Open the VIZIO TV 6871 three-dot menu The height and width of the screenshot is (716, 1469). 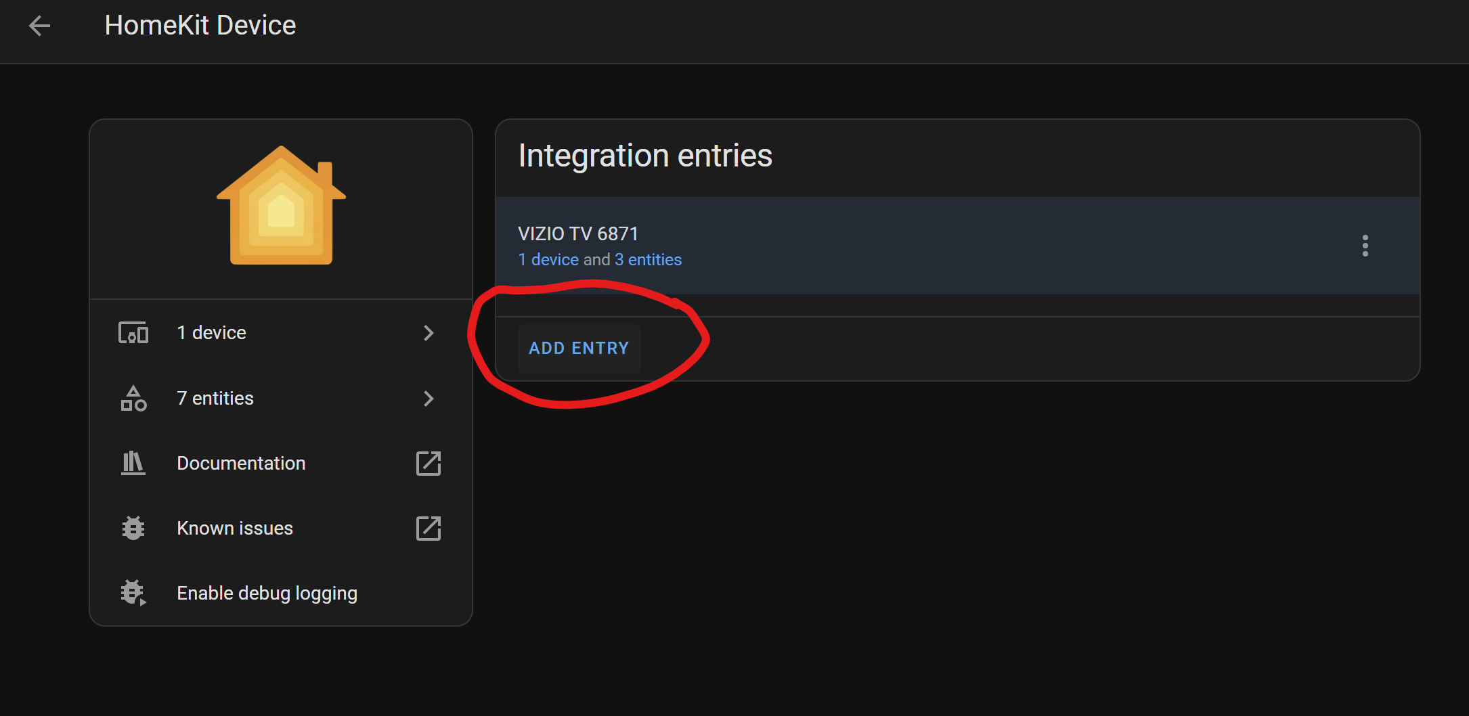[x=1365, y=246]
